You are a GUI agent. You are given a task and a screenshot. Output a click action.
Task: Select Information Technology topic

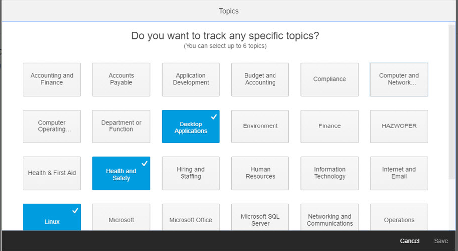(329, 173)
